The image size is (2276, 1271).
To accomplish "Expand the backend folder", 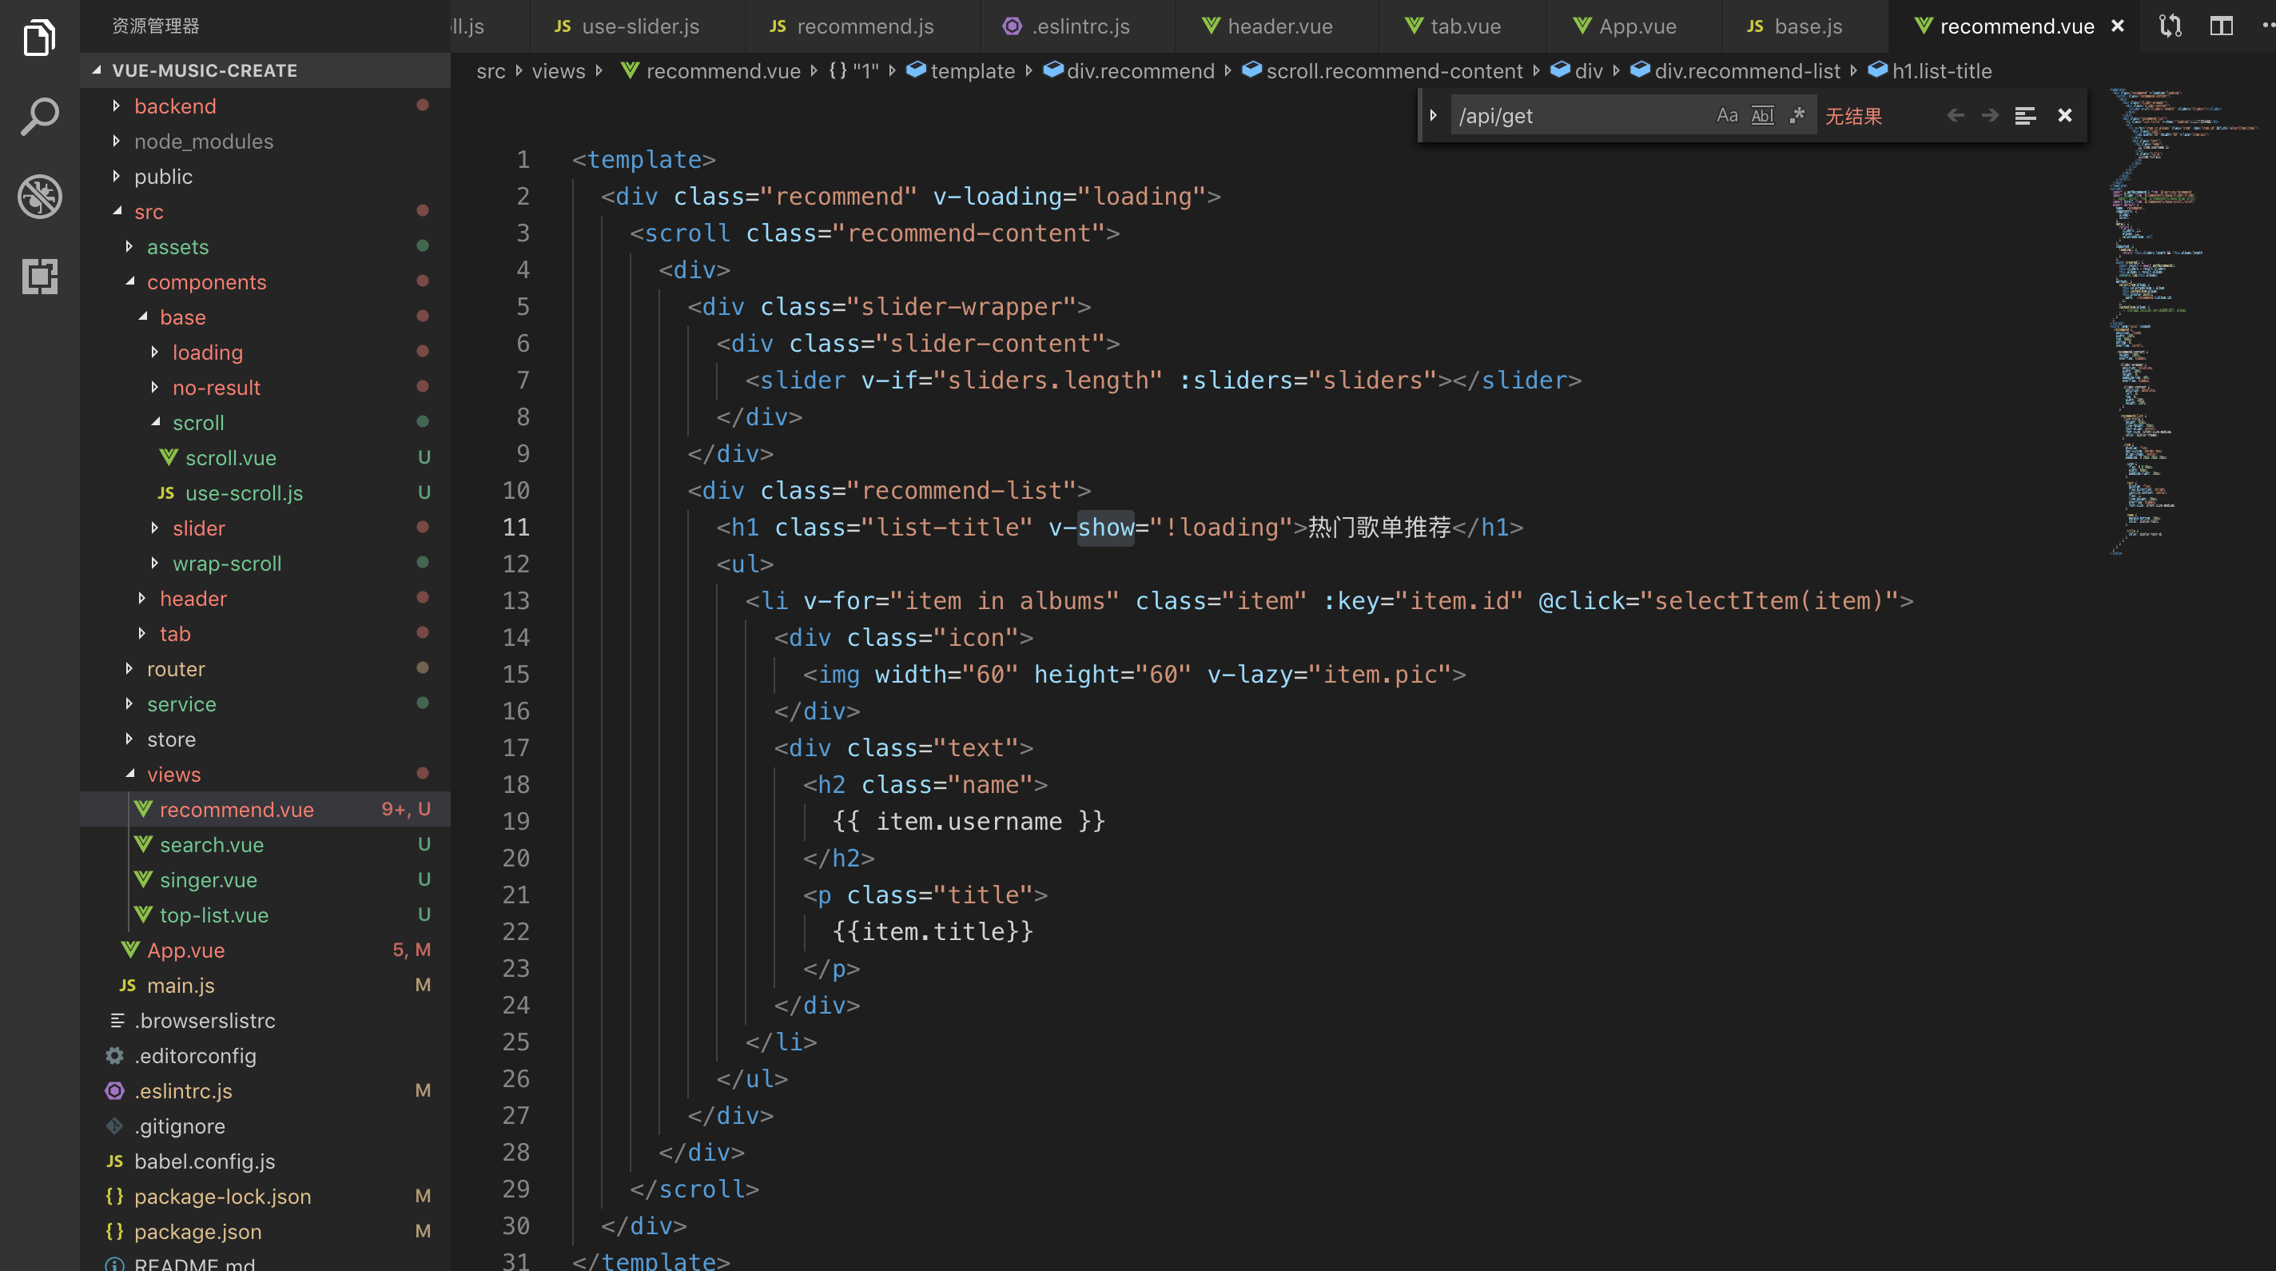I will point(265,106).
